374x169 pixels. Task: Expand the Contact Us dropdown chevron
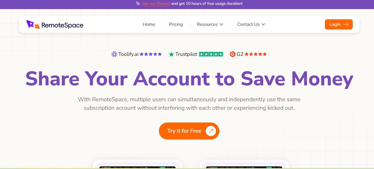pyautogui.click(x=263, y=24)
